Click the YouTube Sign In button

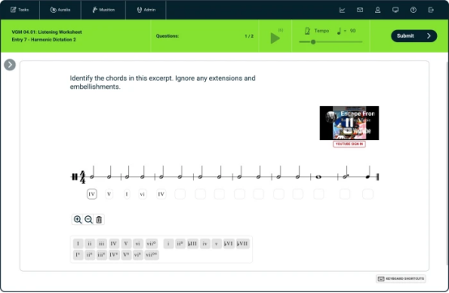click(x=349, y=144)
